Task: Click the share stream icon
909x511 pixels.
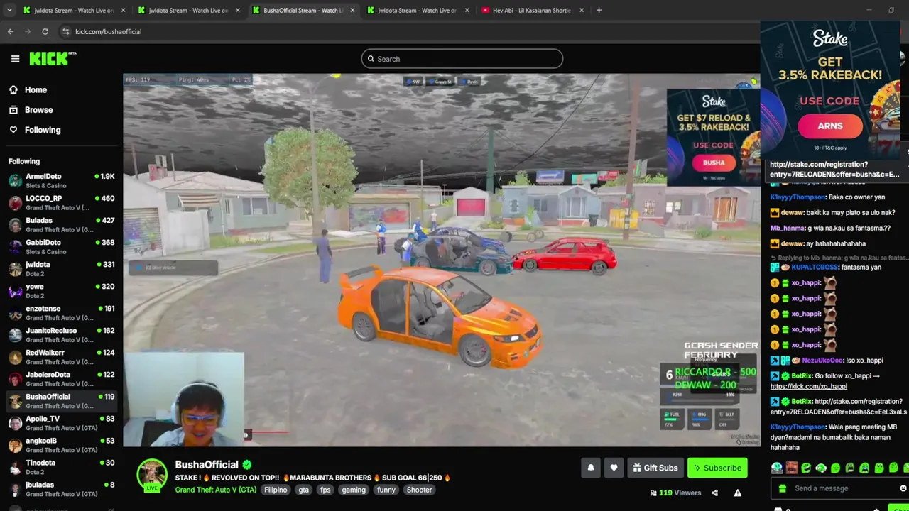Action: [x=714, y=493]
